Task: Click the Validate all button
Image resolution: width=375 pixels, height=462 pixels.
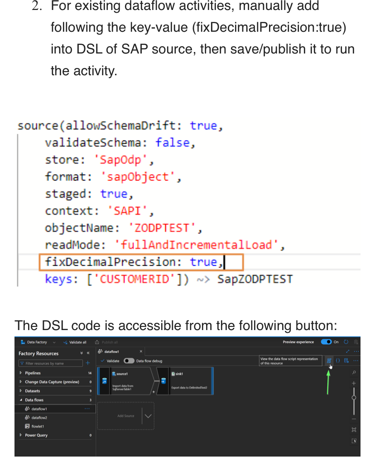Action: click(75, 342)
